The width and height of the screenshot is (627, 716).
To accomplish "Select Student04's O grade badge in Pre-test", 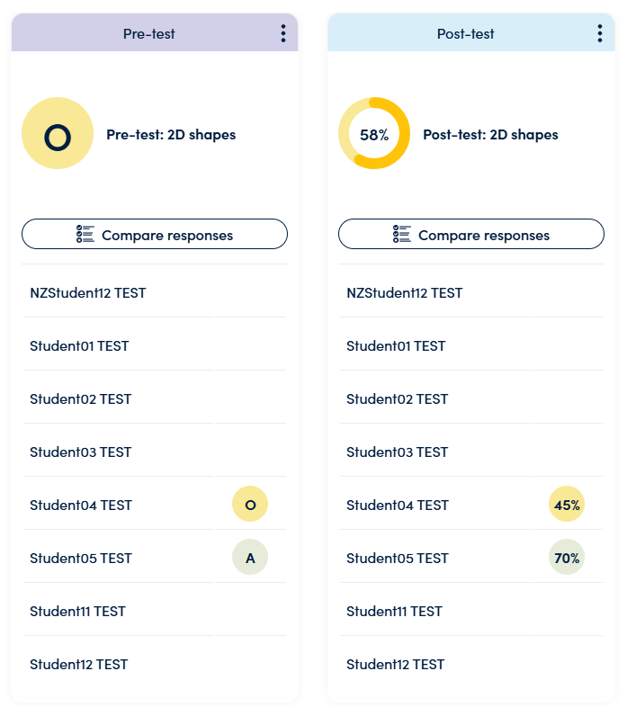I will (250, 504).
